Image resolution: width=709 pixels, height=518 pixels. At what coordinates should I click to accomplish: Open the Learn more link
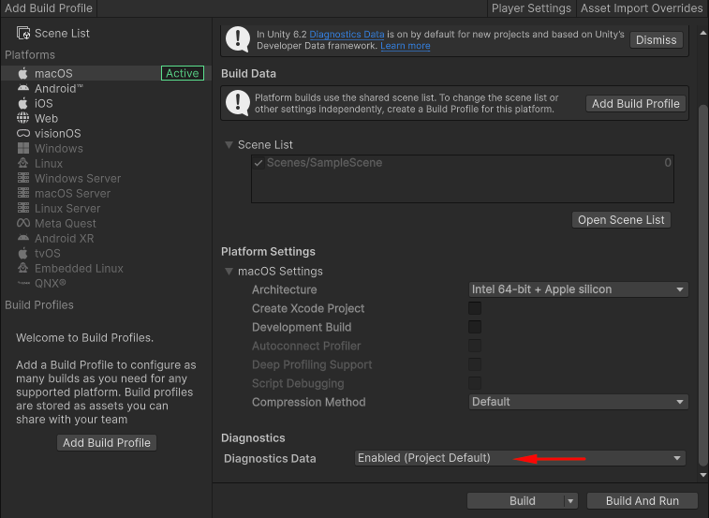pos(406,46)
